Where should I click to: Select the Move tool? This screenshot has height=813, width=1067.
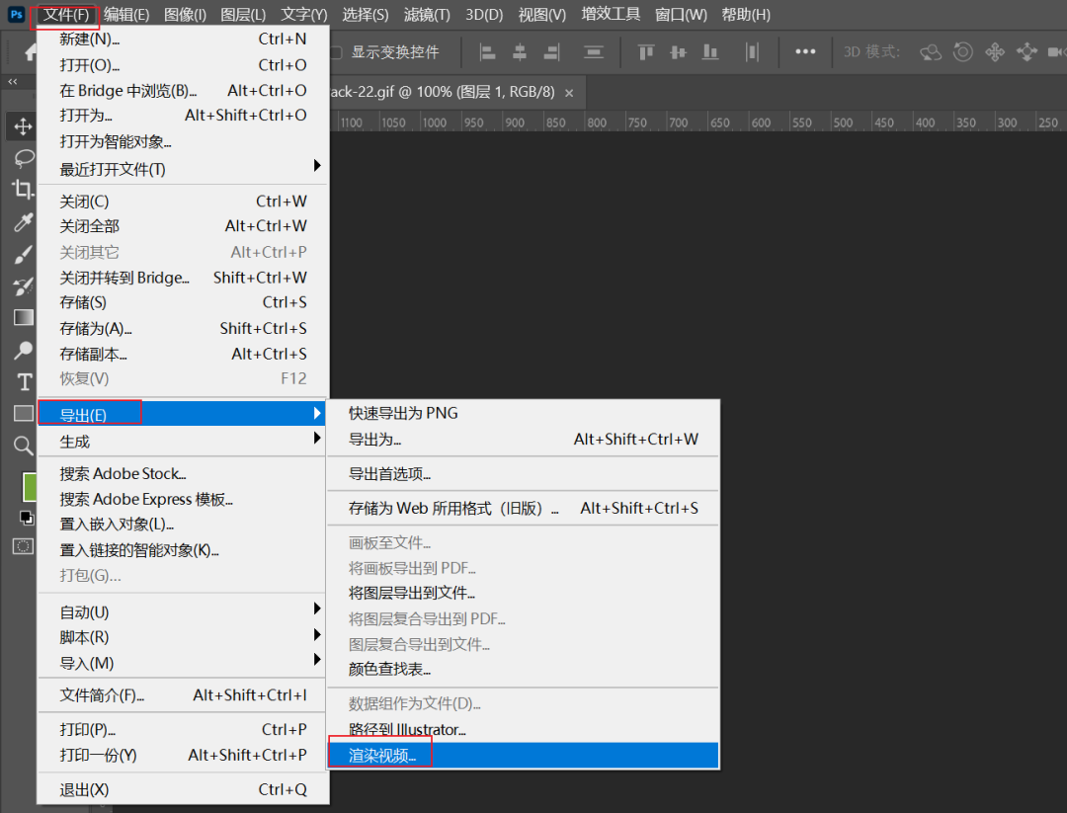coord(23,127)
